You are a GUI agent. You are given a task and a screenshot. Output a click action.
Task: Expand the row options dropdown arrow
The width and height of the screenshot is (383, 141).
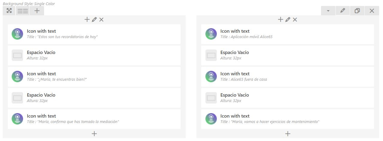tap(328, 11)
